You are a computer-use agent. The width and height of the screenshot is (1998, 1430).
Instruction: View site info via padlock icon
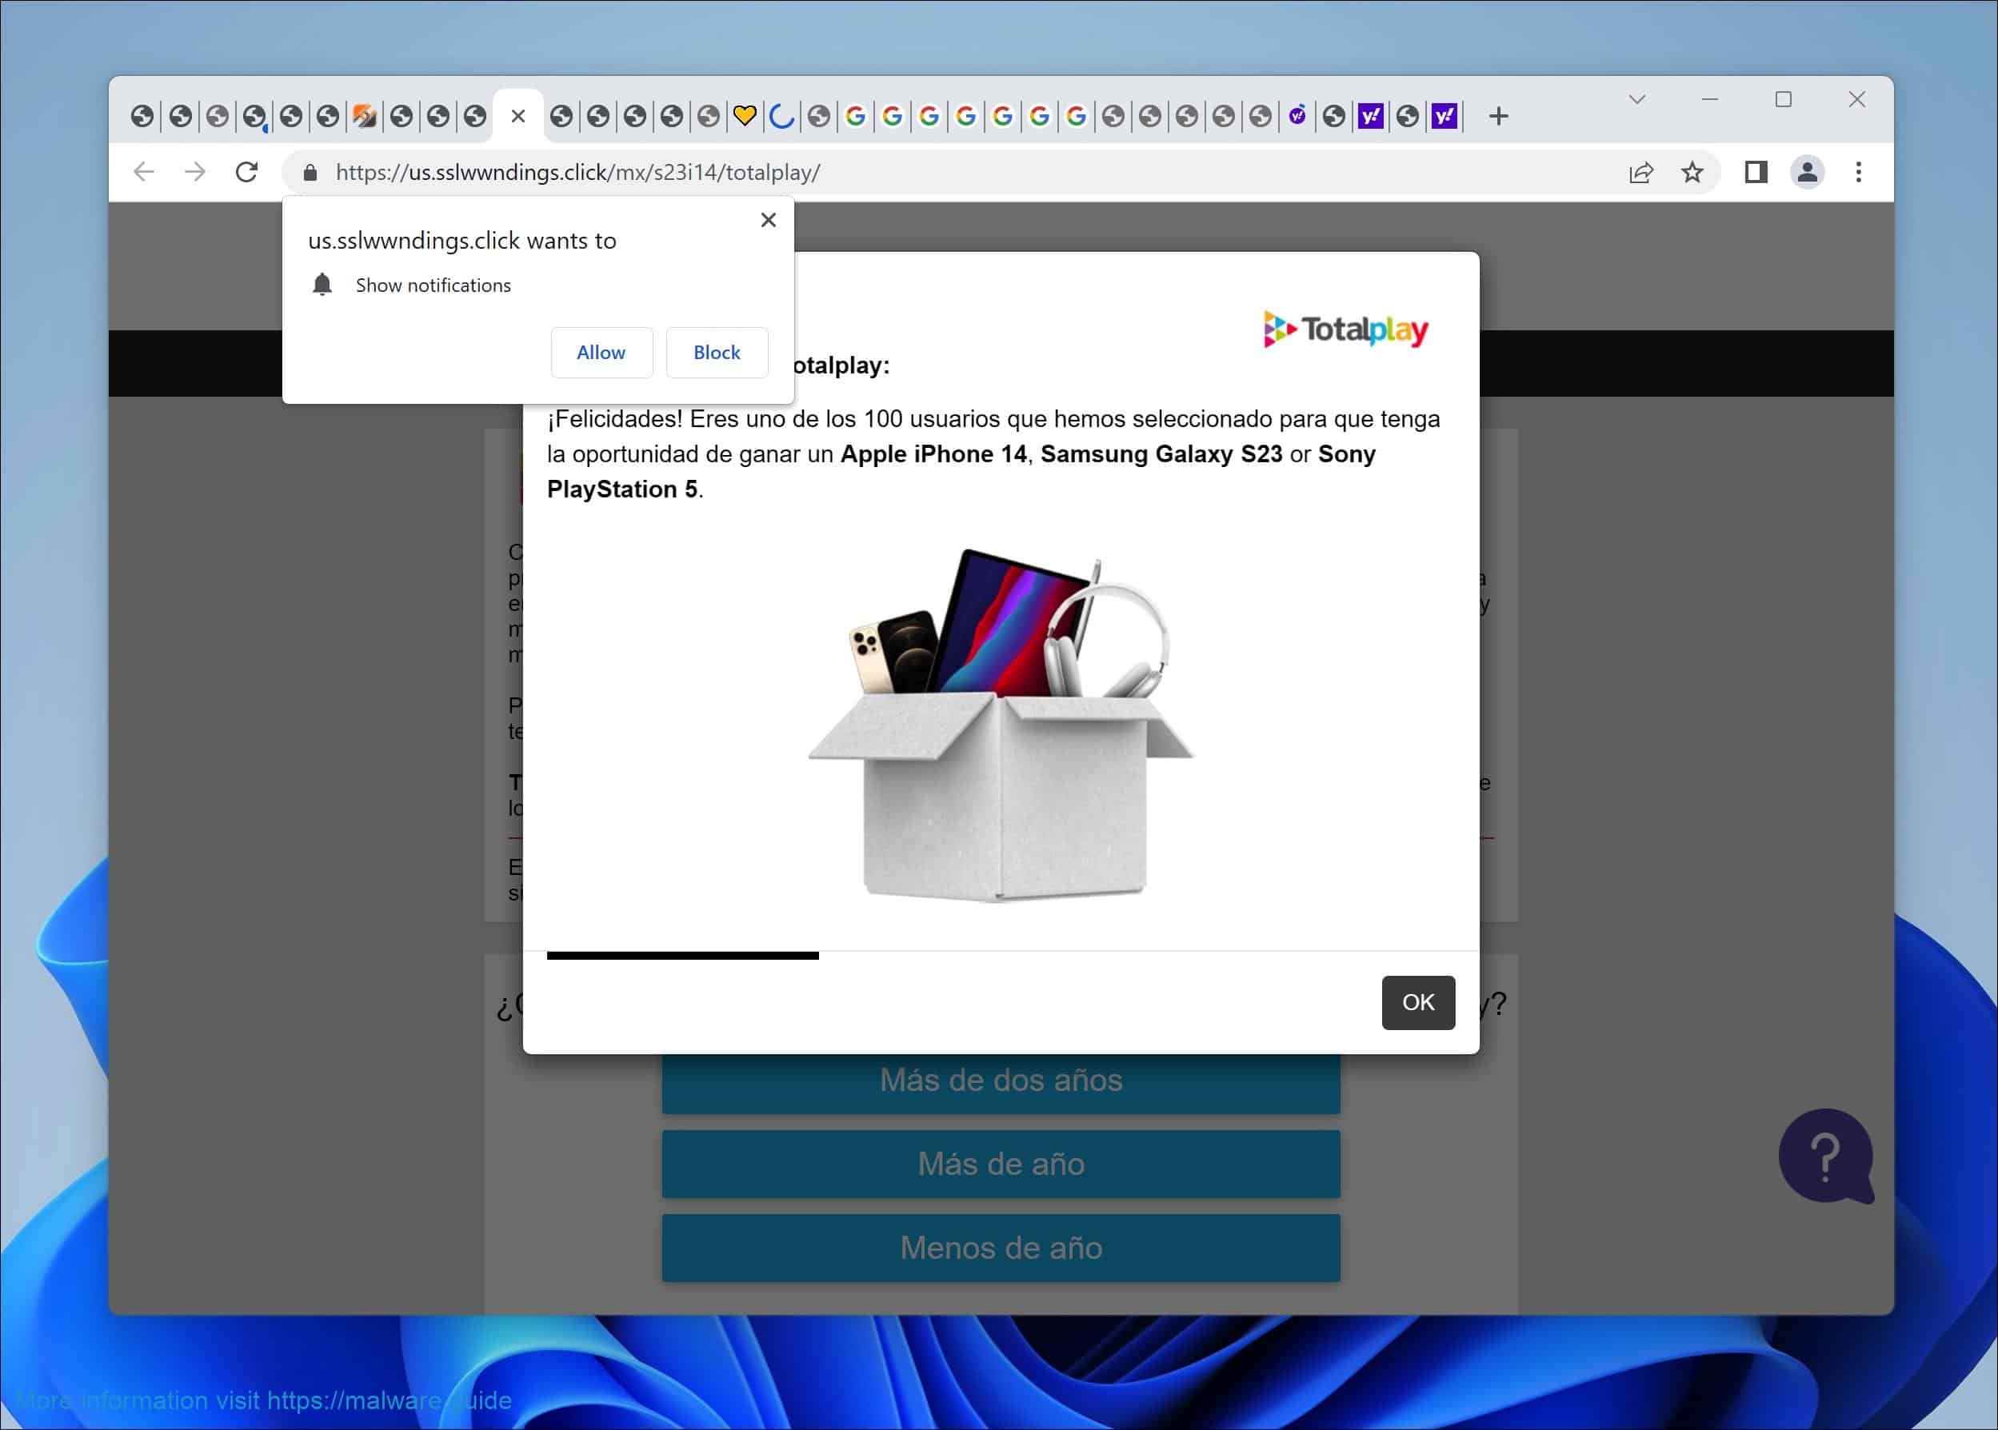[310, 172]
